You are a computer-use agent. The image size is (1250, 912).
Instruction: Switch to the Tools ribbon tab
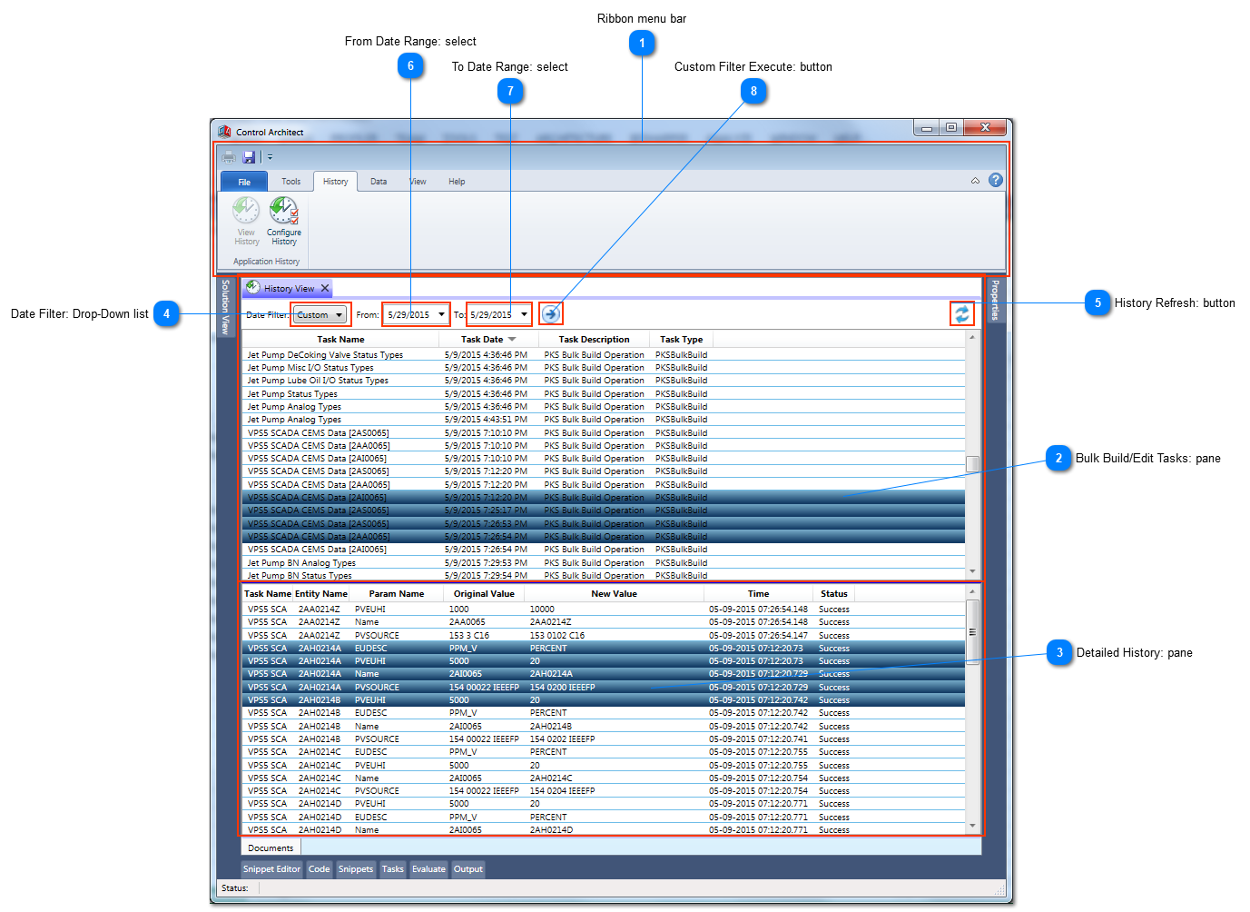(290, 182)
